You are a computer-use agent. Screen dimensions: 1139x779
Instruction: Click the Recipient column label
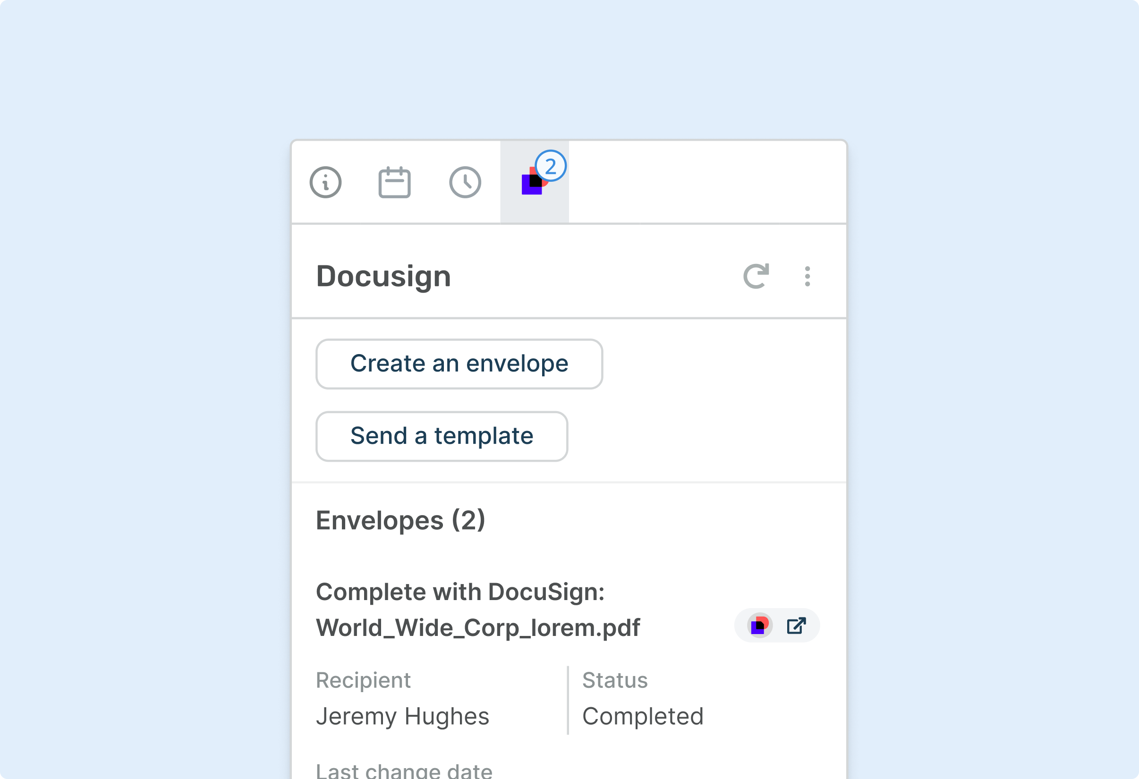point(364,679)
